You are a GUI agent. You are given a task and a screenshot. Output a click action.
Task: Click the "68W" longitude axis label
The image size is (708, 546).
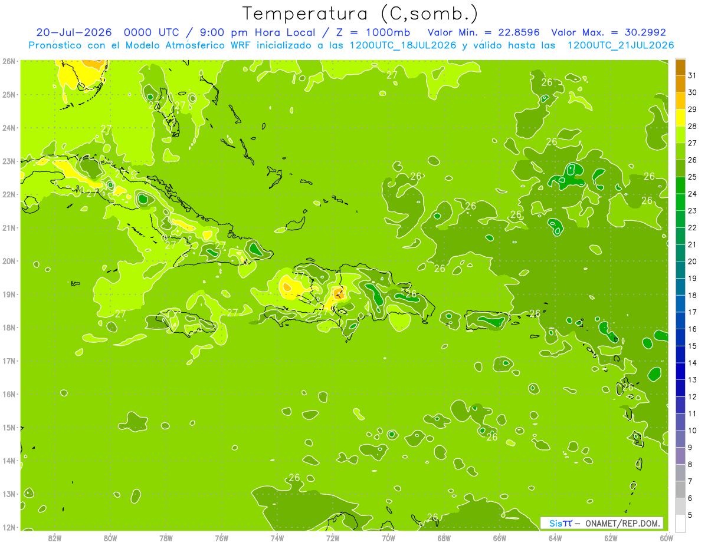coord(444,537)
